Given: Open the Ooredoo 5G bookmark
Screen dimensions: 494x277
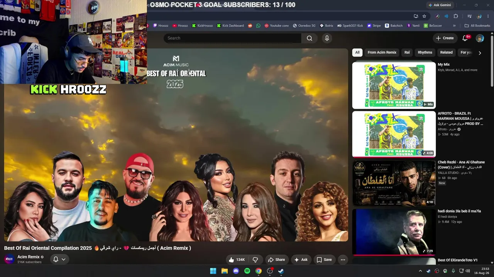Looking at the screenshot, I should [304, 26].
